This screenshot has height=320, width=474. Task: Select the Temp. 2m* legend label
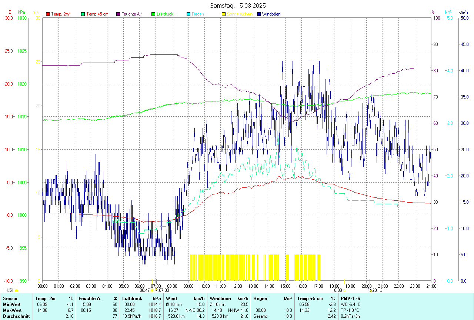pyautogui.click(x=61, y=14)
